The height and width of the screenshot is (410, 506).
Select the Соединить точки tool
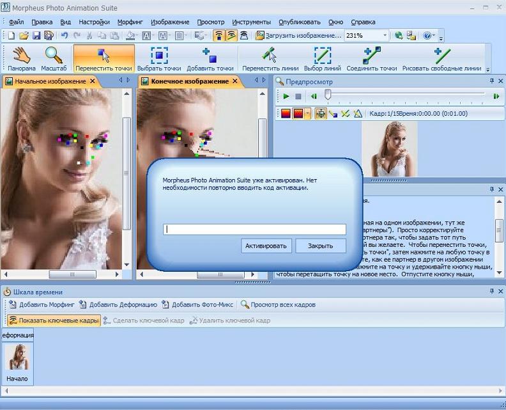371,59
